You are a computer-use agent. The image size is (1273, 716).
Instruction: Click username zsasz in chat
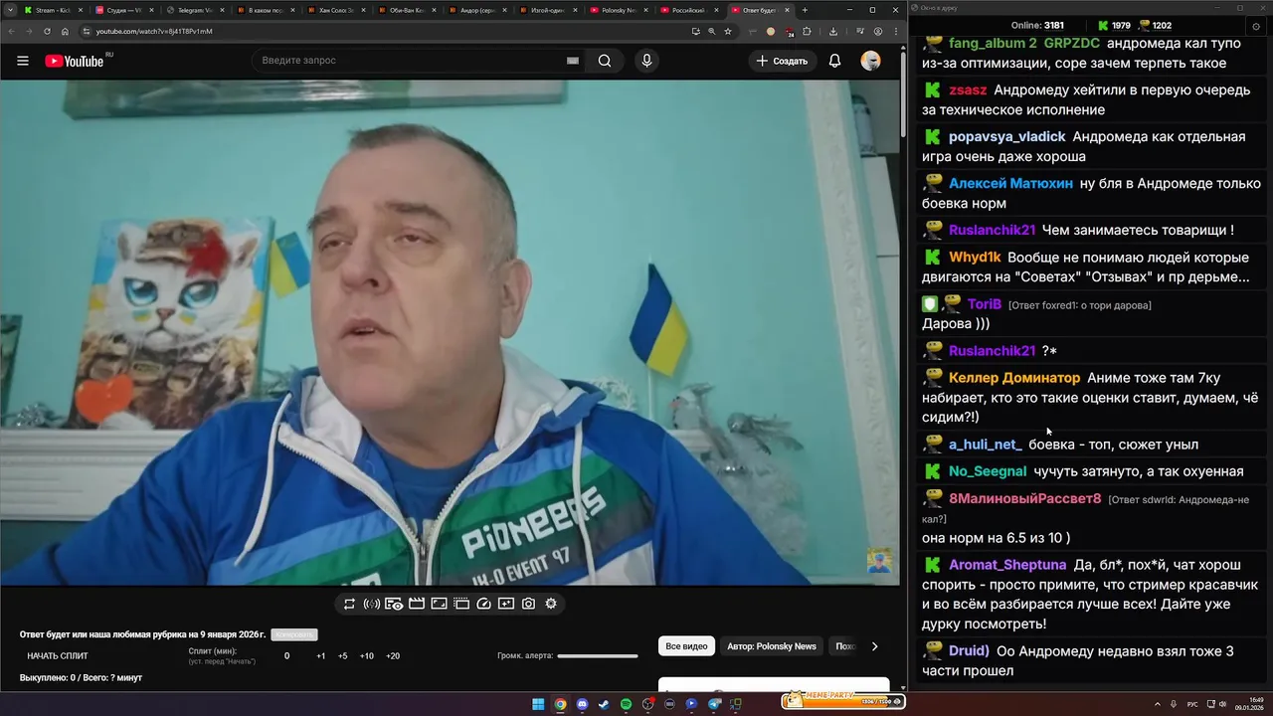[968, 89]
